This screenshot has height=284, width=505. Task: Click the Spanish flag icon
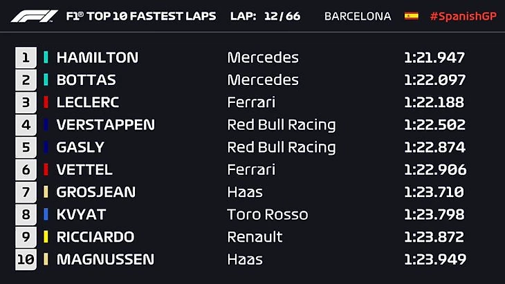point(412,16)
